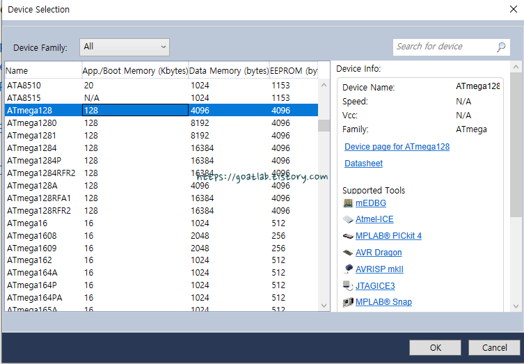The image size is (524, 364).
Task: Confirm selection with OK button
Action: (435, 347)
